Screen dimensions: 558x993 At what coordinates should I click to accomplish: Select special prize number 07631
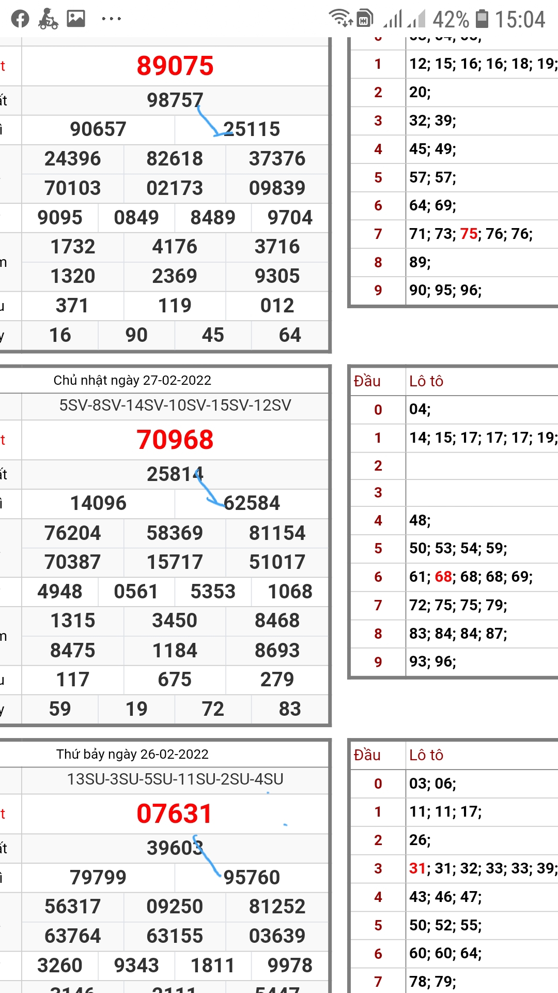pos(175,814)
